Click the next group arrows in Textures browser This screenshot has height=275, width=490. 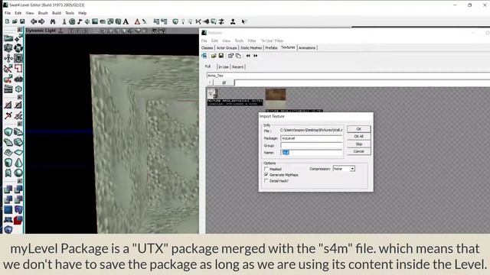tap(256, 56)
